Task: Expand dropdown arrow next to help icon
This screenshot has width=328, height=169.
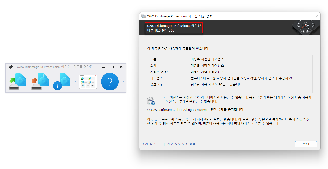Action: click(123, 81)
